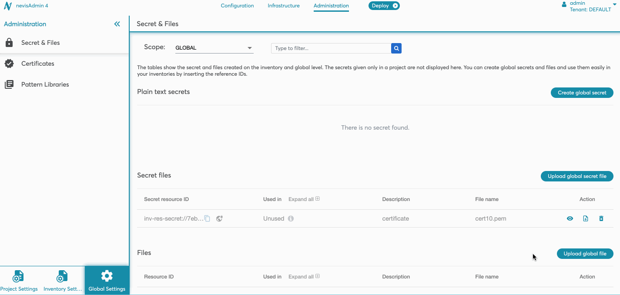Click the replace file icon for cert10.pem
620x295 pixels.
tap(586, 218)
